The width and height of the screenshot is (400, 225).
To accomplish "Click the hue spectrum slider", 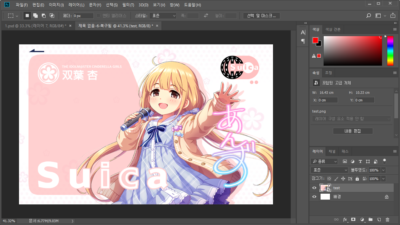I will (x=390, y=51).
